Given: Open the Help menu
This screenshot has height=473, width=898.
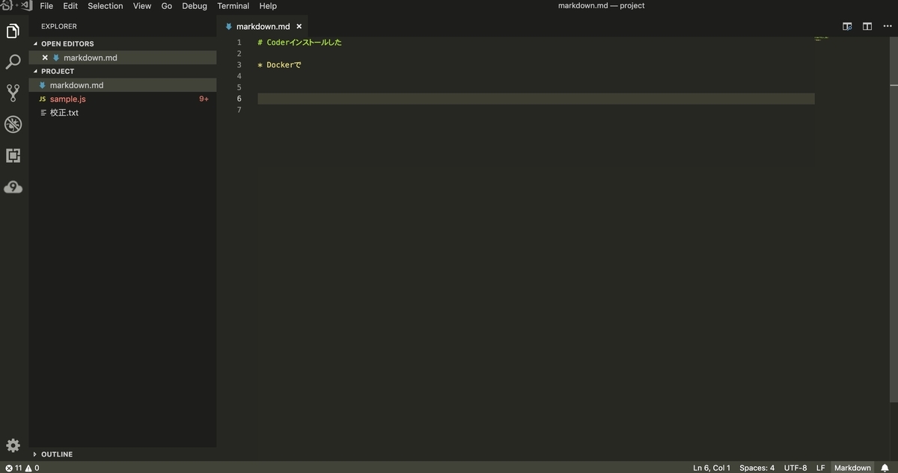Looking at the screenshot, I should click(x=268, y=6).
